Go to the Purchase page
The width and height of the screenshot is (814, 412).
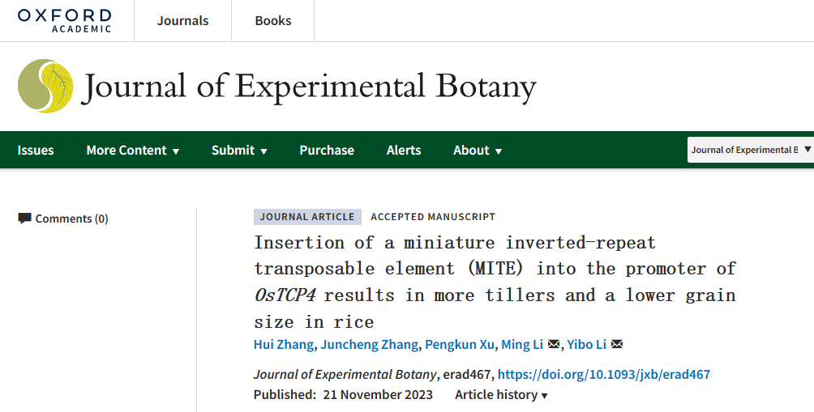coord(327,151)
